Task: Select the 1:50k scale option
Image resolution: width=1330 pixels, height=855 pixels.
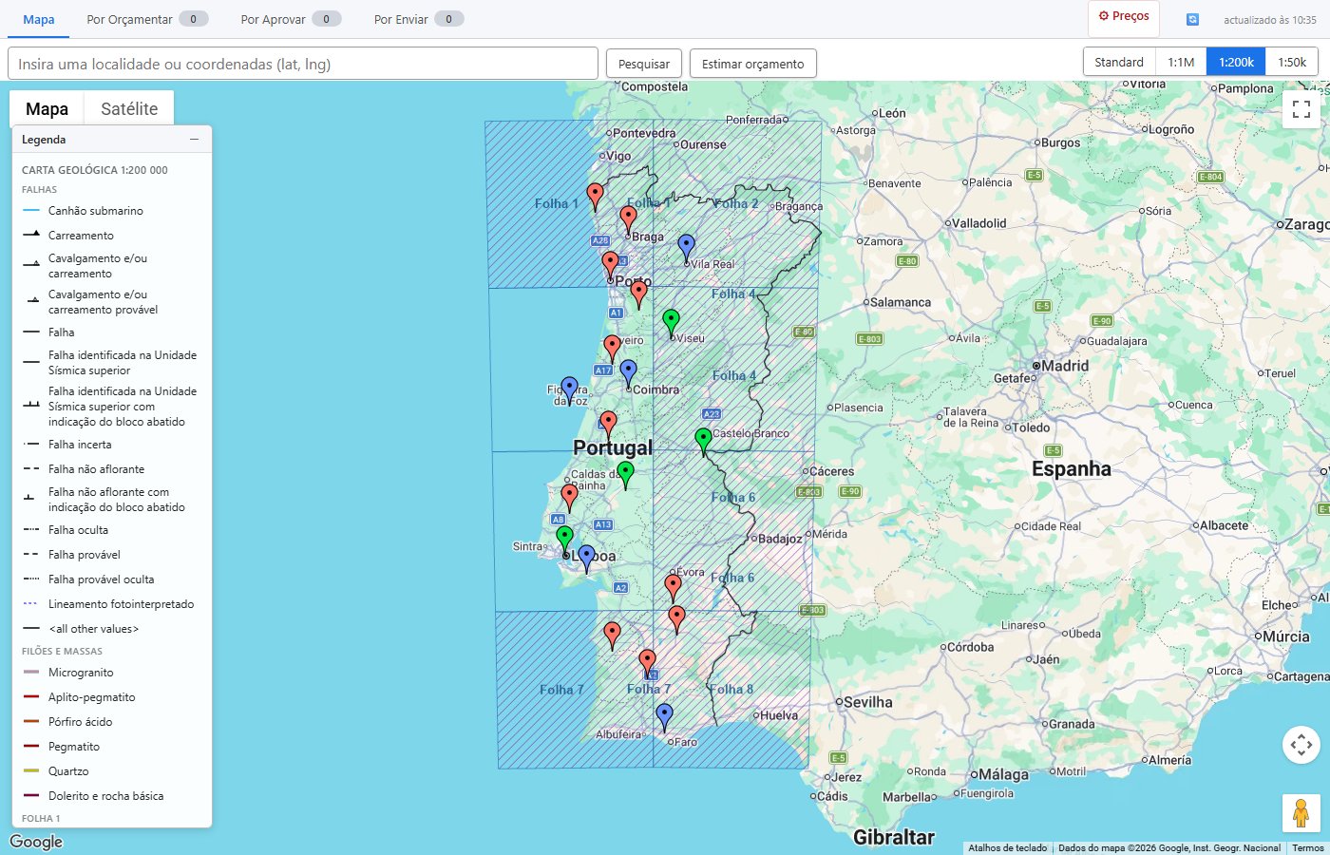Action: tap(1292, 62)
